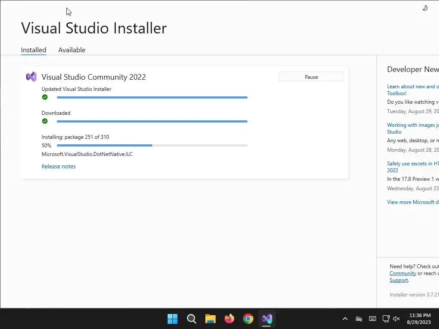The image size is (439, 329).
Task: Click the Developer News heading
Action: (x=413, y=69)
